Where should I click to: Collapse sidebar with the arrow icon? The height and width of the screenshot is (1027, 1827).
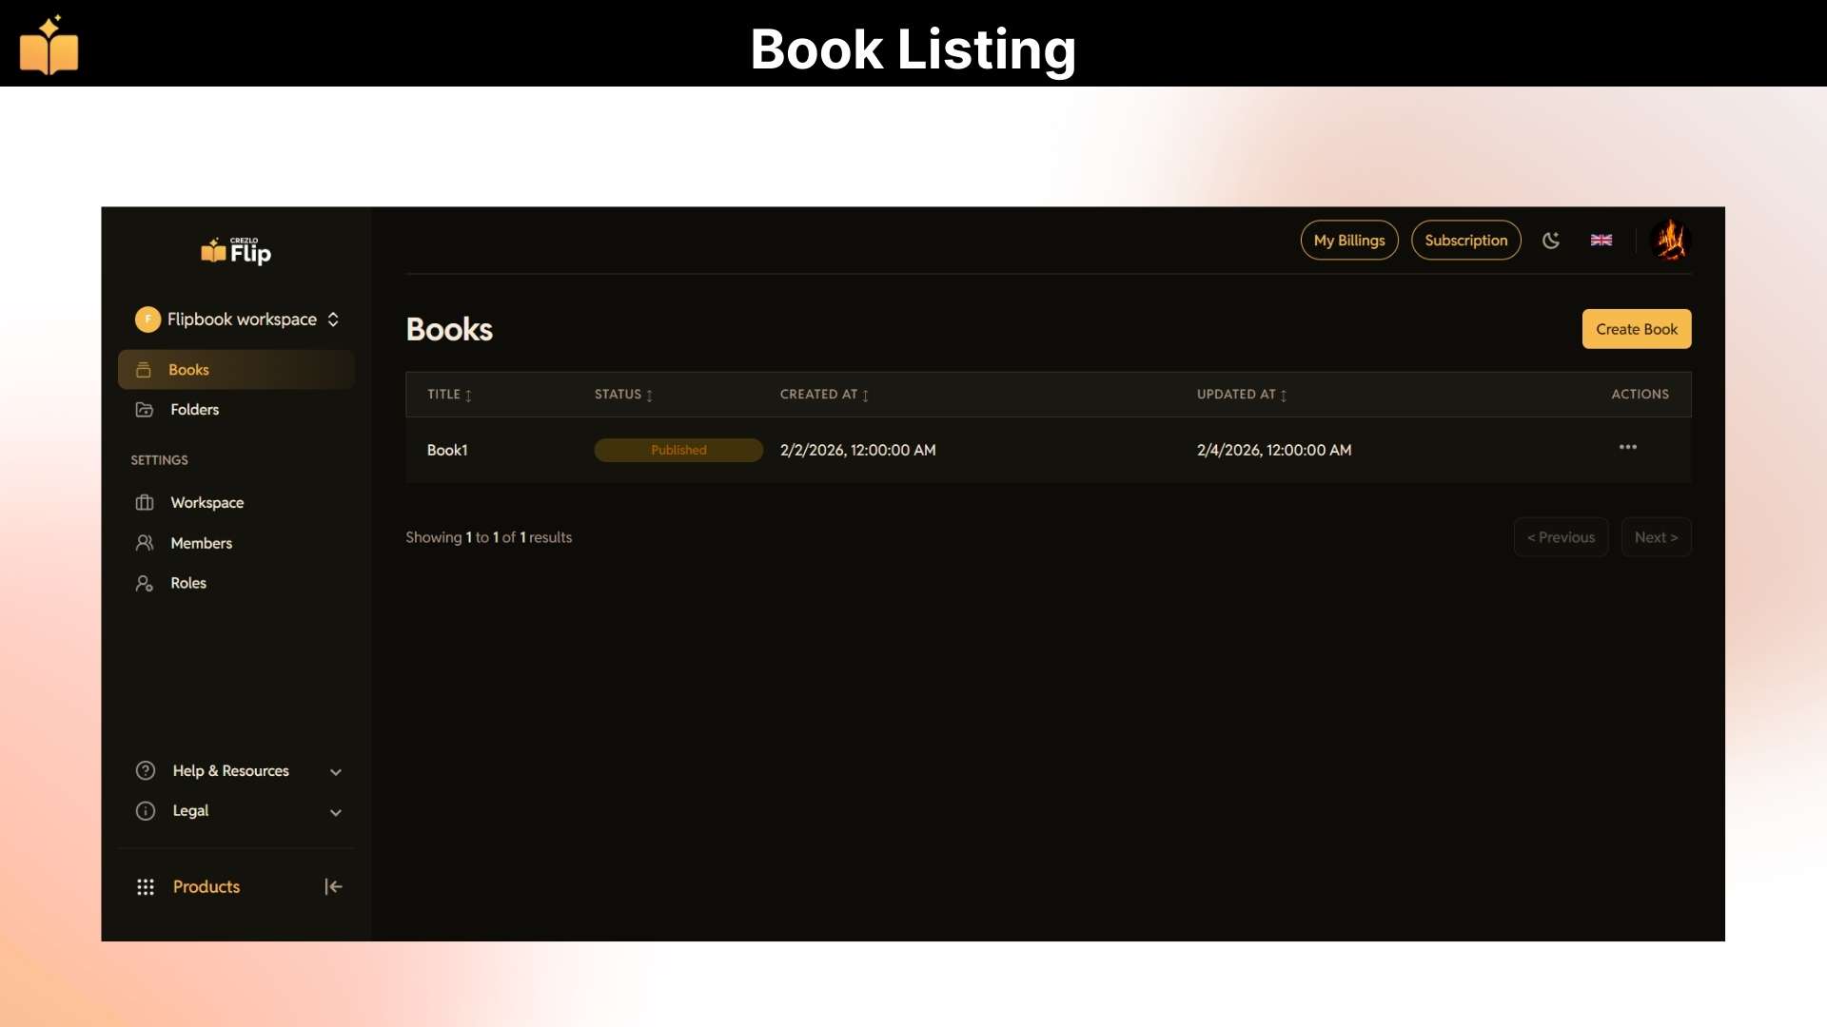pyautogui.click(x=333, y=887)
